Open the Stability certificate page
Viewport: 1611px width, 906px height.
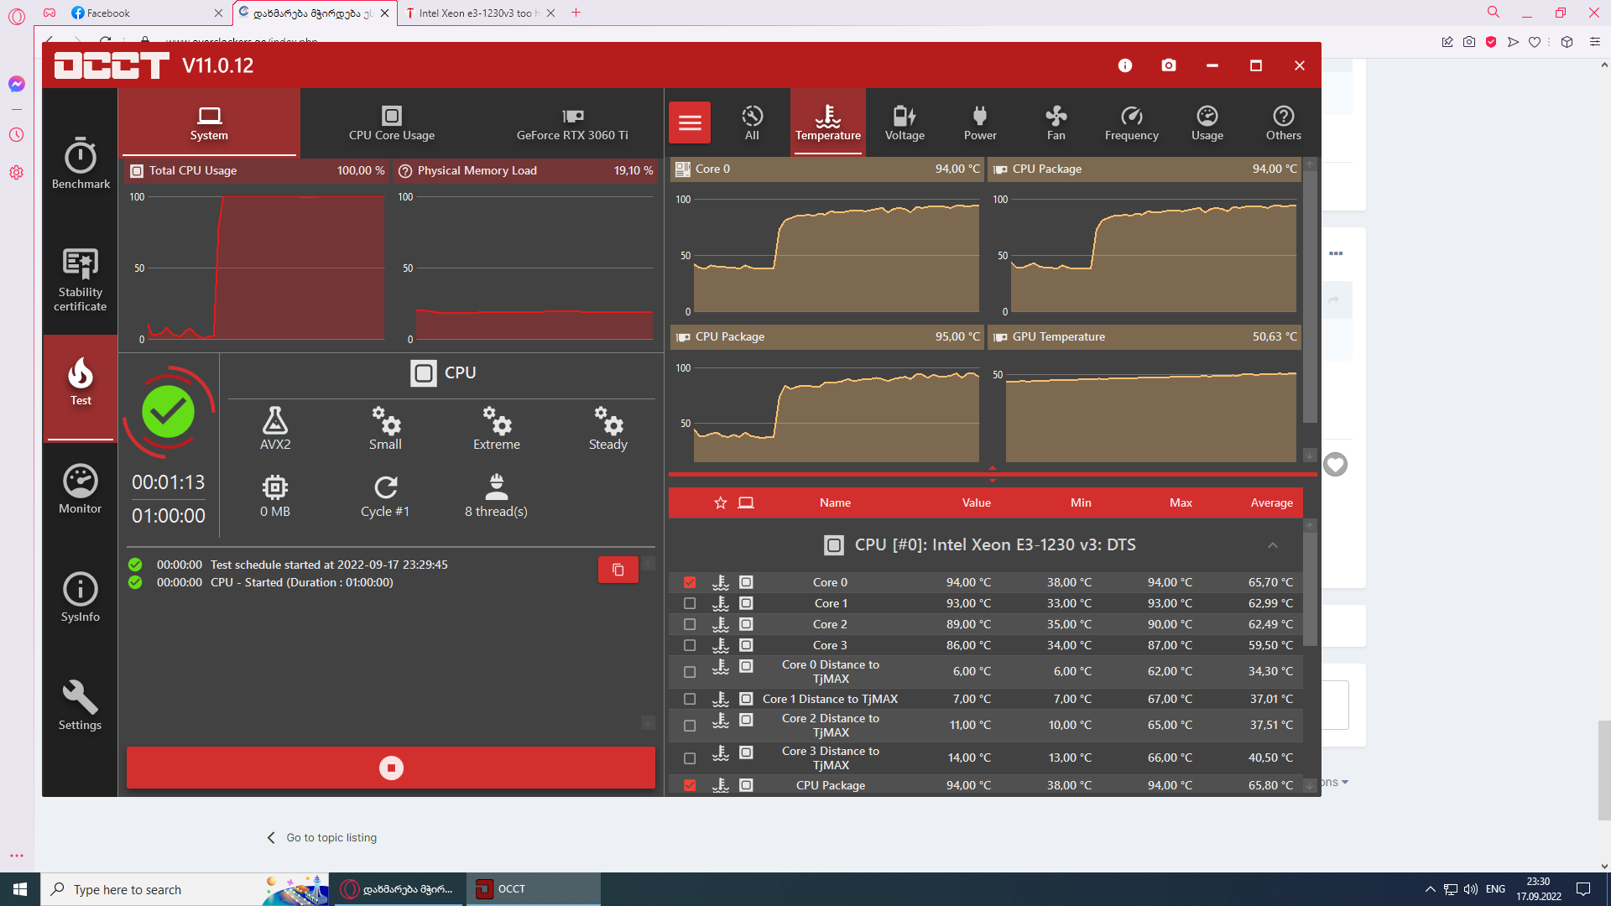click(x=81, y=279)
